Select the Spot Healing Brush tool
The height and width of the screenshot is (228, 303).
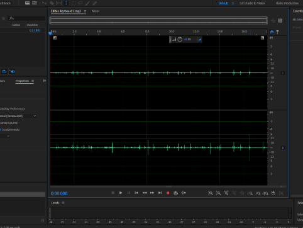(95, 3)
